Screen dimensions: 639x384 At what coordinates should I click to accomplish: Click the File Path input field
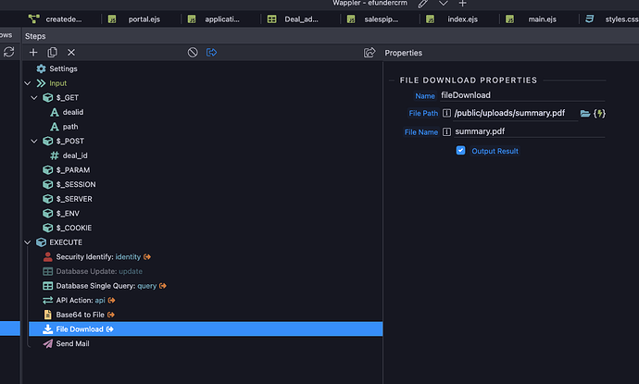(516, 113)
